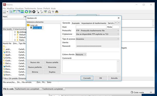The width and height of the screenshot is (157, 96).
Task: Open the directory listing filters icon
Action: [46, 12]
